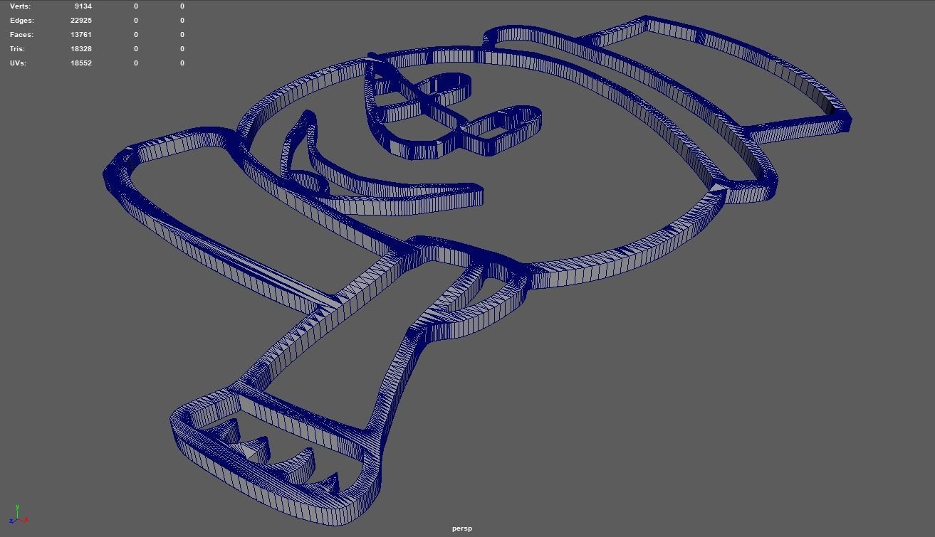Select the Verts: label in poly count HUD

[x=21, y=6]
